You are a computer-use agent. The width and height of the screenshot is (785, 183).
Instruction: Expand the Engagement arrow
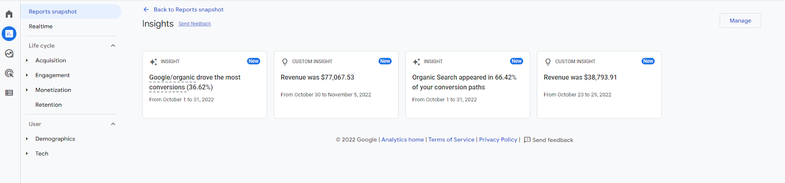(x=27, y=75)
